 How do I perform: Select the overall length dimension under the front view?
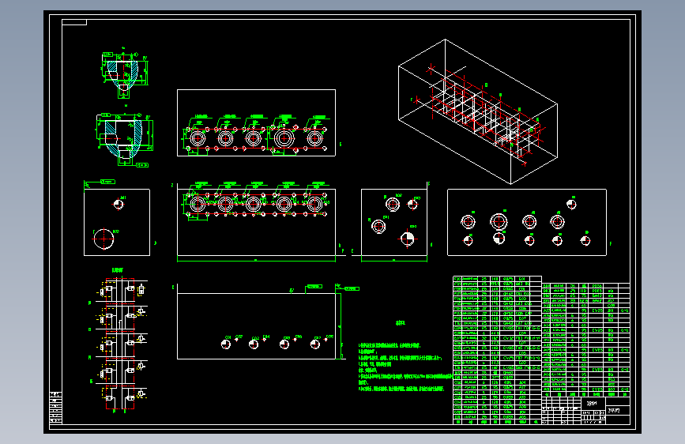point(256,260)
